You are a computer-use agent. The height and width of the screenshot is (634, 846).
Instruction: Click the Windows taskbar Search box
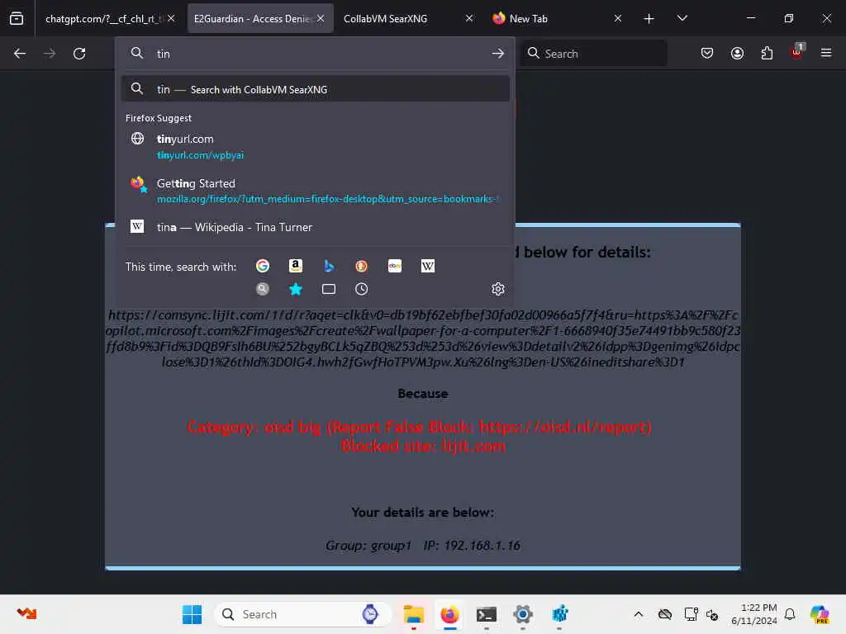point(302,614)
